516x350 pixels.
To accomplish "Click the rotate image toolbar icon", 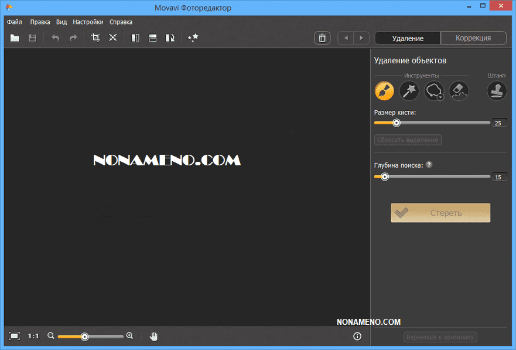I will pos(170,38).
